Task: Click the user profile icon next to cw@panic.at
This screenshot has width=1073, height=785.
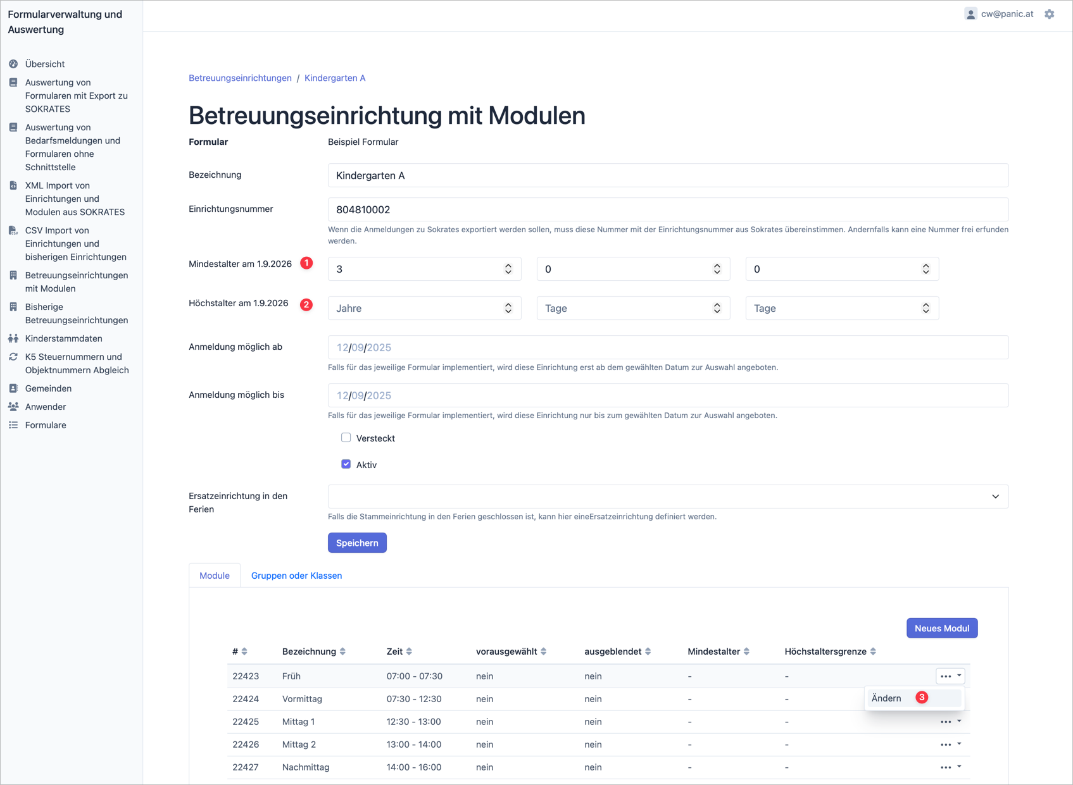Action: (970, 14)
